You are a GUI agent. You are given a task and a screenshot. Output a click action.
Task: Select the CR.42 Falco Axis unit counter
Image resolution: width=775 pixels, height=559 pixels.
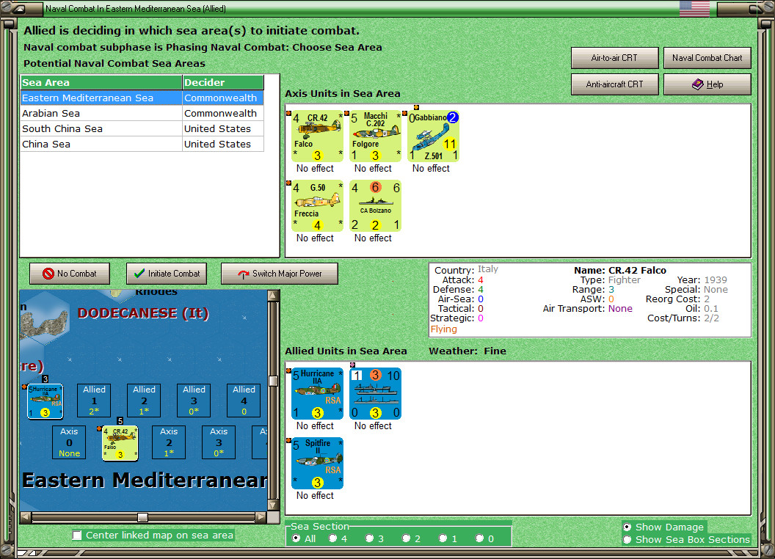317,136
